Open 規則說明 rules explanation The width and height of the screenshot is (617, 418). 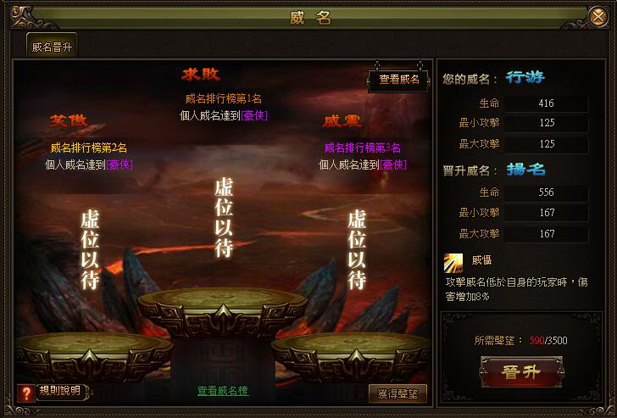(x=60, y=391)
